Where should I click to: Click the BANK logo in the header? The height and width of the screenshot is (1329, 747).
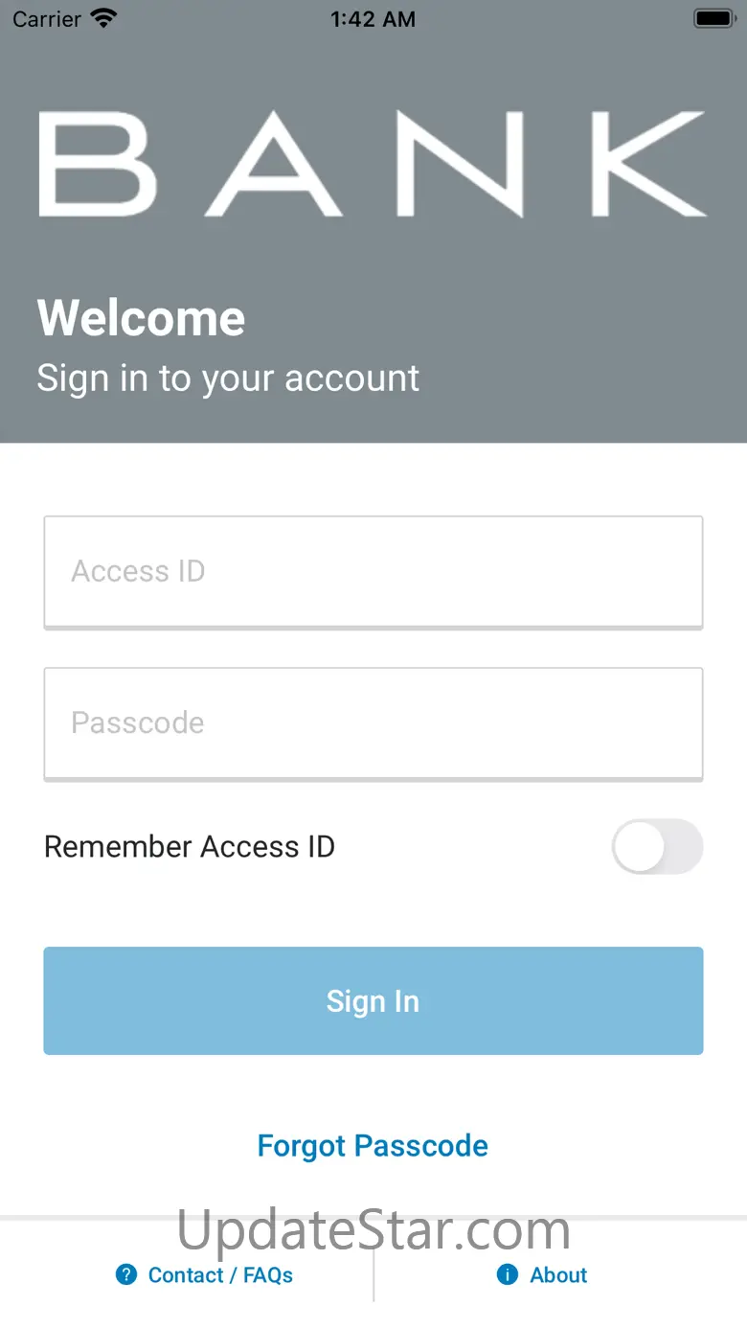373,163
